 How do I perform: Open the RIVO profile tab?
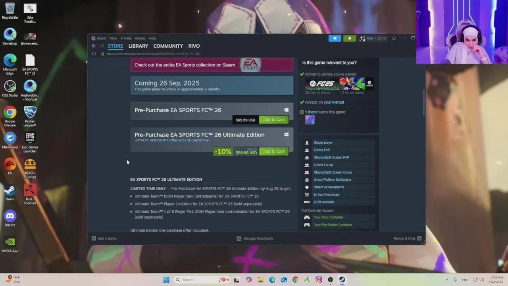[194, 46]
